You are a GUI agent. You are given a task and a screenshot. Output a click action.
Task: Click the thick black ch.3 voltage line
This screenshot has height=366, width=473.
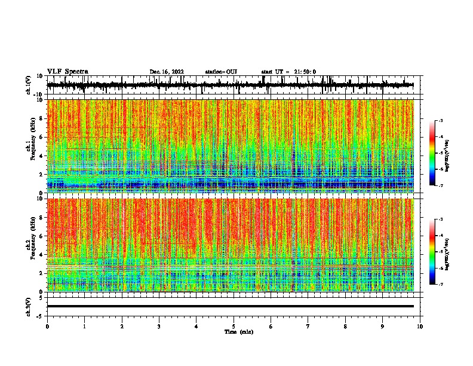coord(231,306)
